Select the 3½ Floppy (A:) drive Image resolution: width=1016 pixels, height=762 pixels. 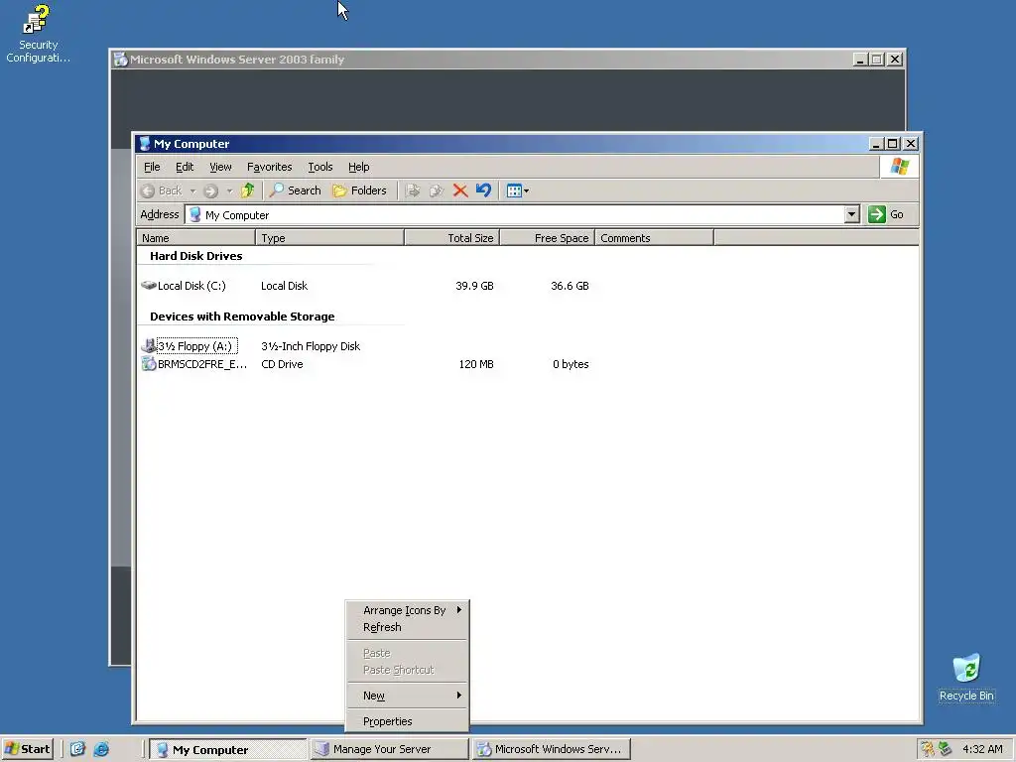click(190, 346)
